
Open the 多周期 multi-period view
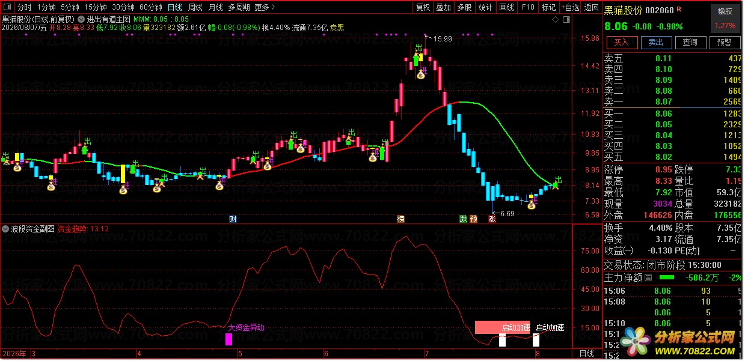pyautogui.click(x=239, y=7)
